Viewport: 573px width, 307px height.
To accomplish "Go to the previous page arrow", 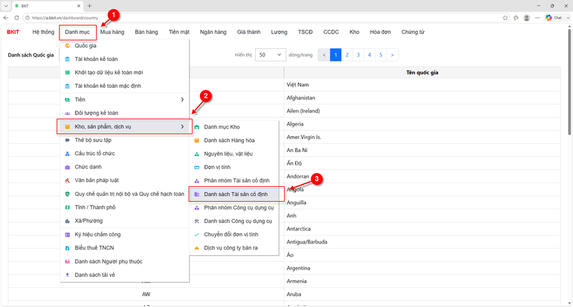I will point(324,55).
